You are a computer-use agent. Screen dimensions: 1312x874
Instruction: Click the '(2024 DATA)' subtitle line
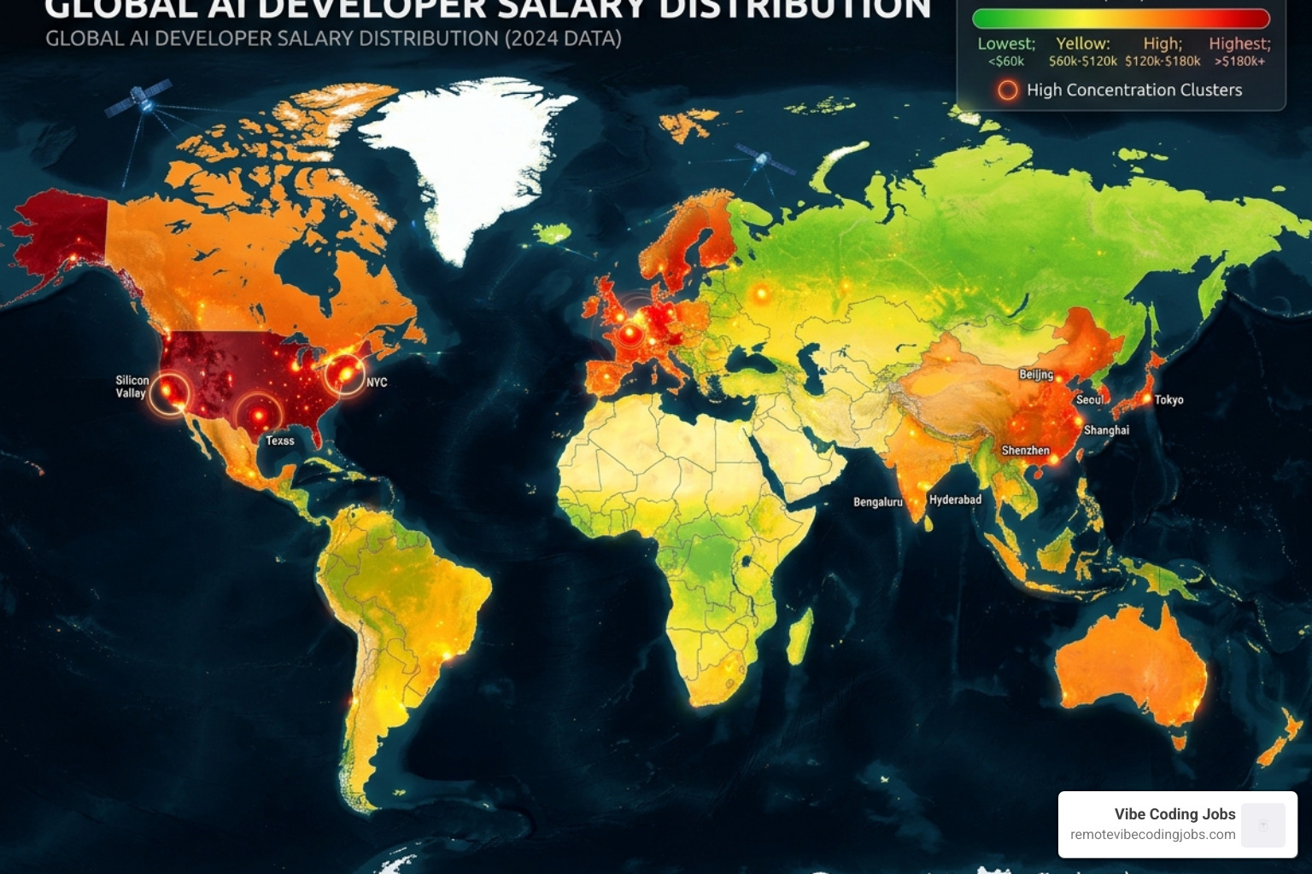[x=333, y=38]
